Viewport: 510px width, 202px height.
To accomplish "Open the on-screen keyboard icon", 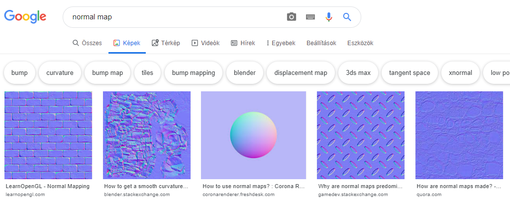I will point(310,17).
